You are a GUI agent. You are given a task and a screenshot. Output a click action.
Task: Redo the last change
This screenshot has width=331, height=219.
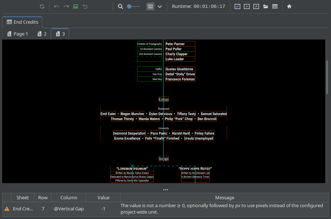pyautogui.click(x=66, y=6)
